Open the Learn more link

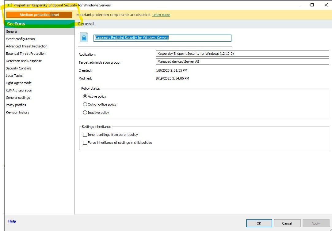click(161, 15)
